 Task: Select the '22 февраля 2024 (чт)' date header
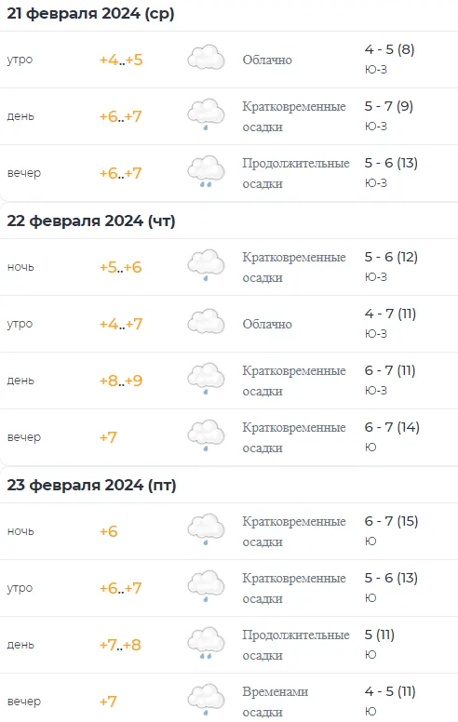91,221
